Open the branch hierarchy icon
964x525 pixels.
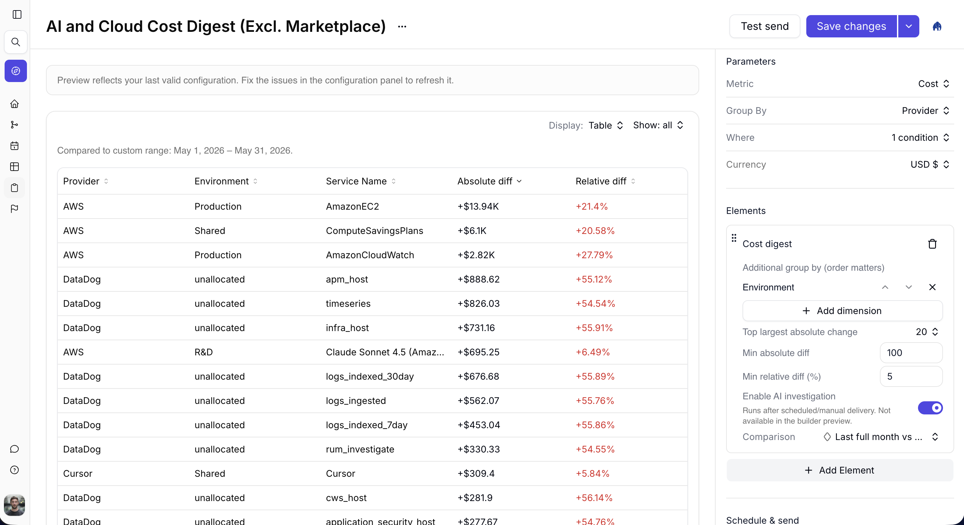click(x=14, y=125)
